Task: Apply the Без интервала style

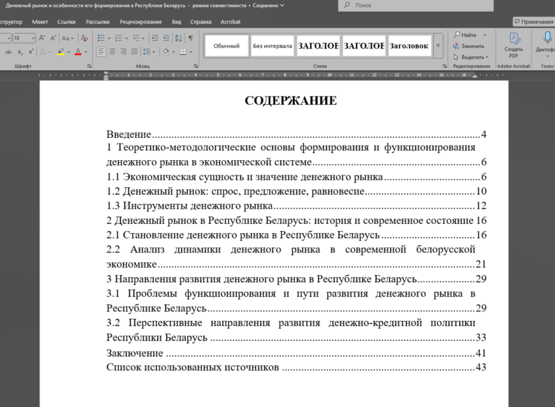Action: 273,46
